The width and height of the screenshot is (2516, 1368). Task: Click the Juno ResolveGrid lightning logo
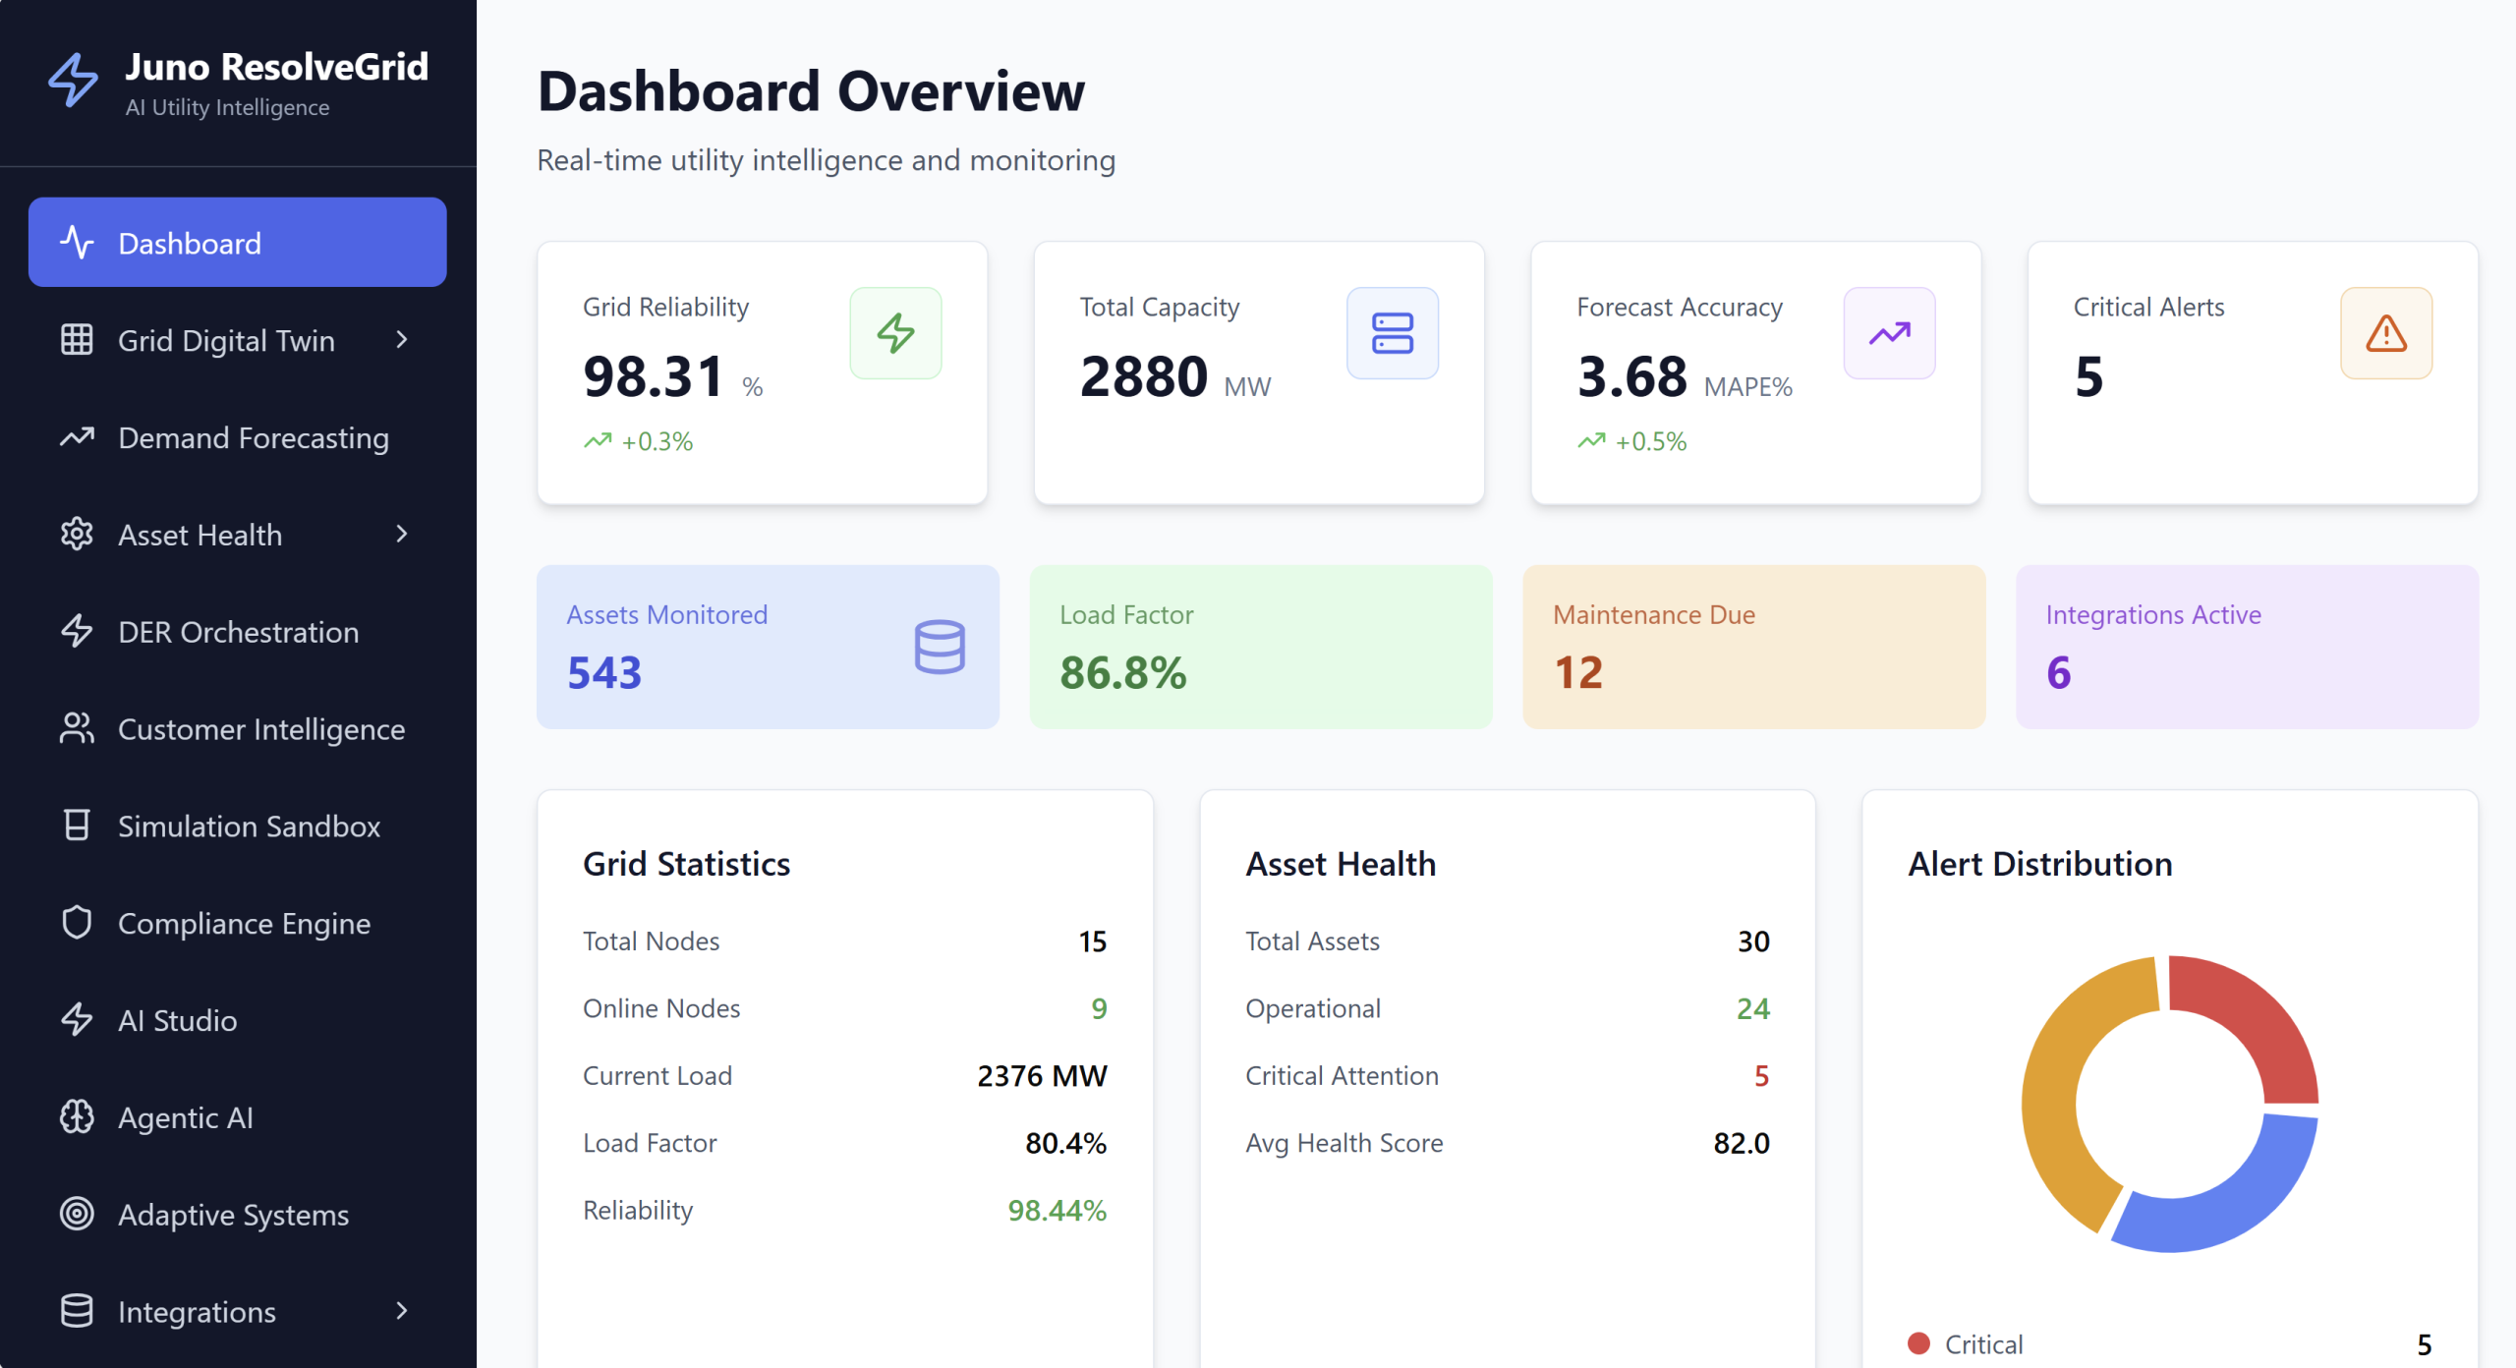[74, 81]
